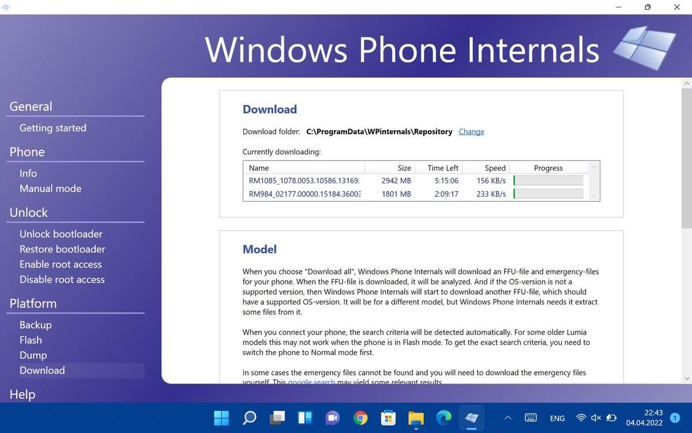Open Flash under Platform
692x433 pixels.
pyautogui.click(x=31, y=340)
